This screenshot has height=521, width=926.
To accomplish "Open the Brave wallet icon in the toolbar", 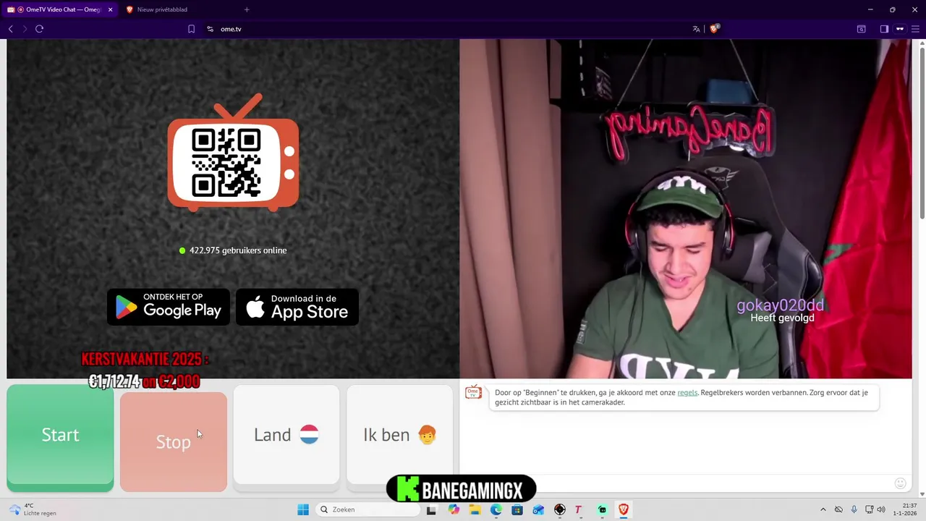I will tap(861, 29).
